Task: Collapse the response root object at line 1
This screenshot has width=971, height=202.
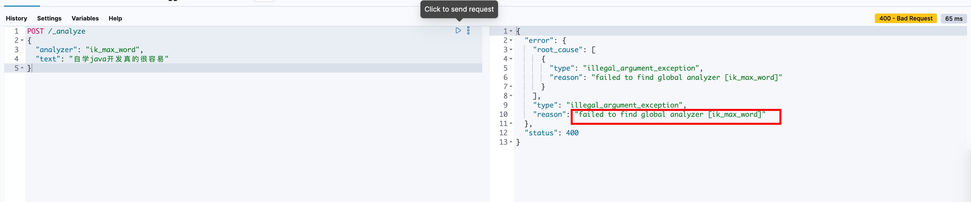Action: point(511,31)
